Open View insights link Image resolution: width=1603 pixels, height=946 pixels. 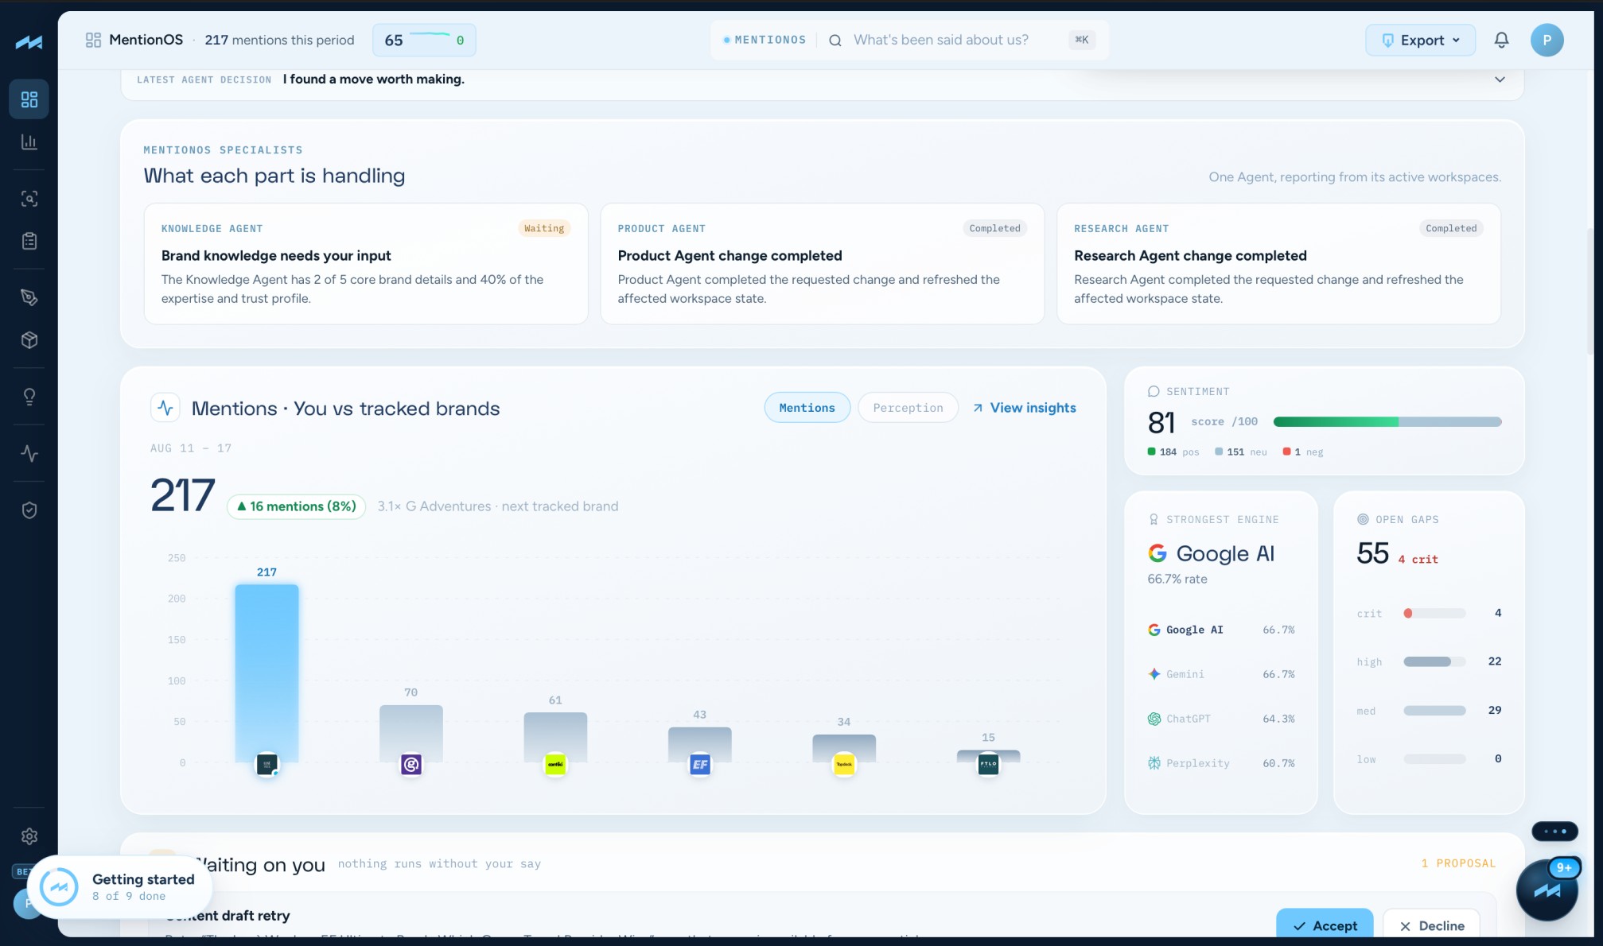point(1025,408)
